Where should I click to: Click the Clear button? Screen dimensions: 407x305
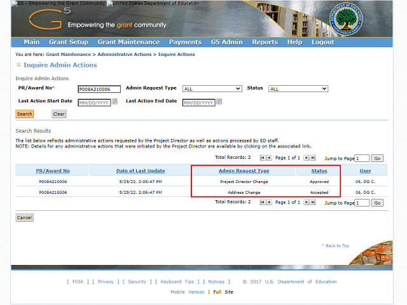[59, 114]
